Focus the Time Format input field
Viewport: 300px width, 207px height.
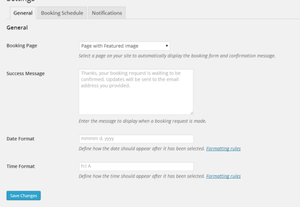136,167
